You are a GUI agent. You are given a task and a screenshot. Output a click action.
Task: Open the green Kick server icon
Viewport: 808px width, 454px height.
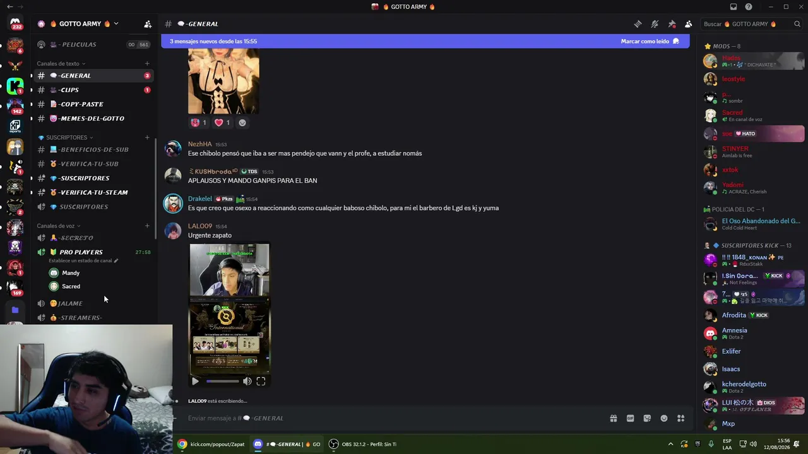pos(15,86)
